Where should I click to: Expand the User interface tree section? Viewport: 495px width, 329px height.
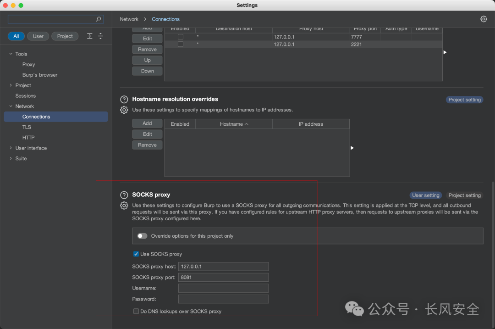[11, 148]
